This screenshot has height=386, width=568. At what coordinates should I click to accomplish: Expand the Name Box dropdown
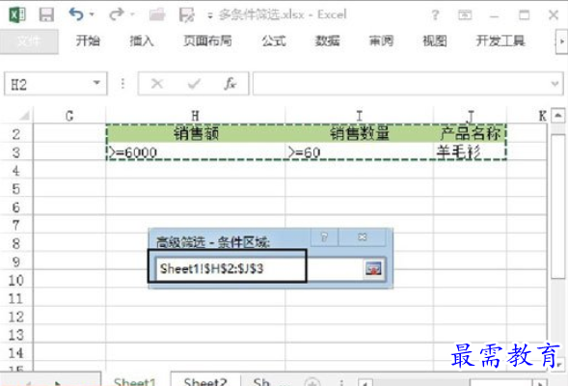96,83
